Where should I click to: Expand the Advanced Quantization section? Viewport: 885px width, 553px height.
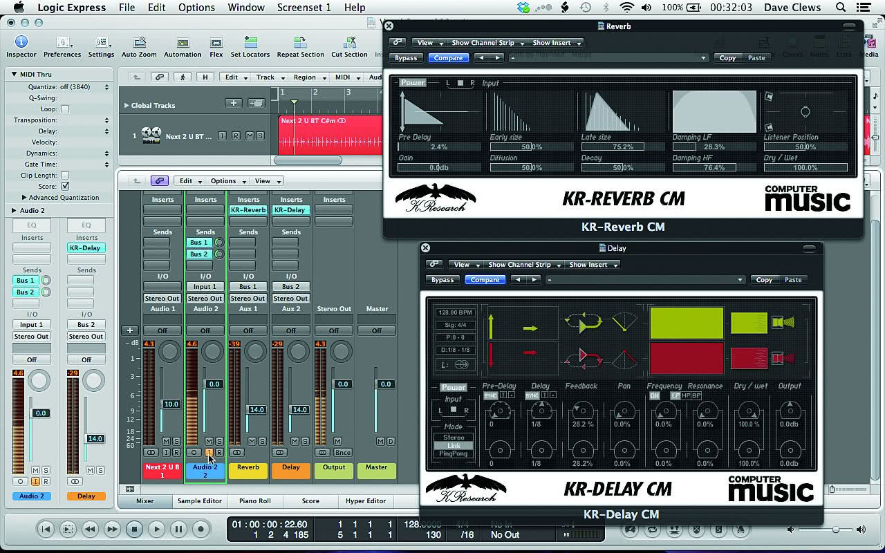click(24, 198)
